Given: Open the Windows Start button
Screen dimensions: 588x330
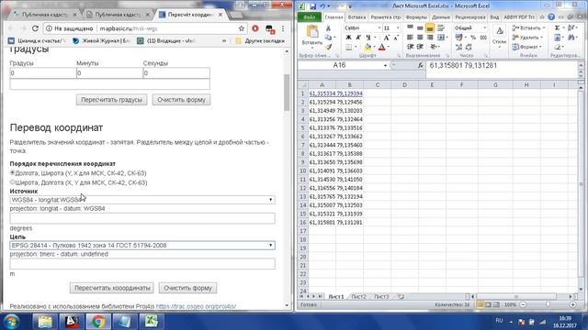Looking at the screenshot, I should pos(11,322).
